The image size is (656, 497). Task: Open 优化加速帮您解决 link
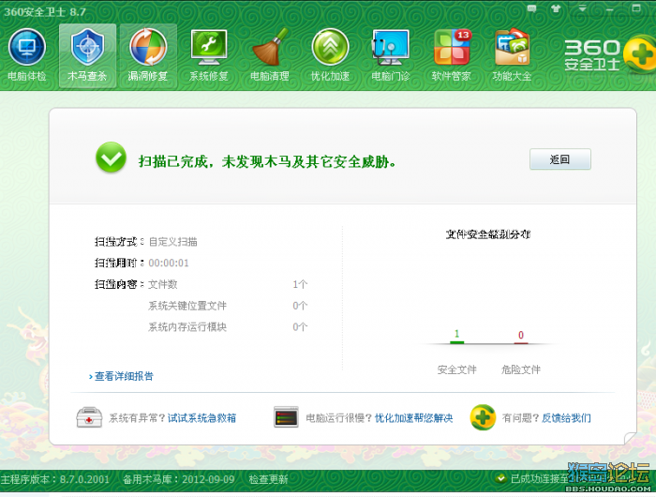pos(414,418)
